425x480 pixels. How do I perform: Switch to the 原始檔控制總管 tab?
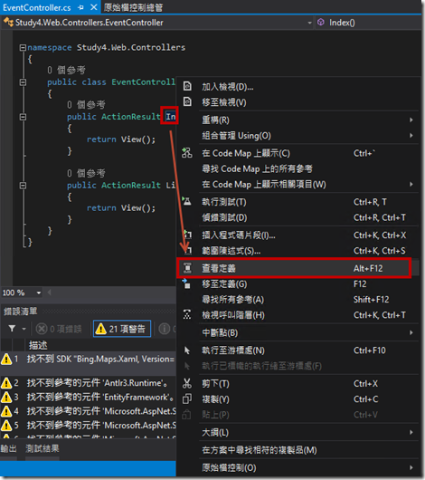pos(133,7)
